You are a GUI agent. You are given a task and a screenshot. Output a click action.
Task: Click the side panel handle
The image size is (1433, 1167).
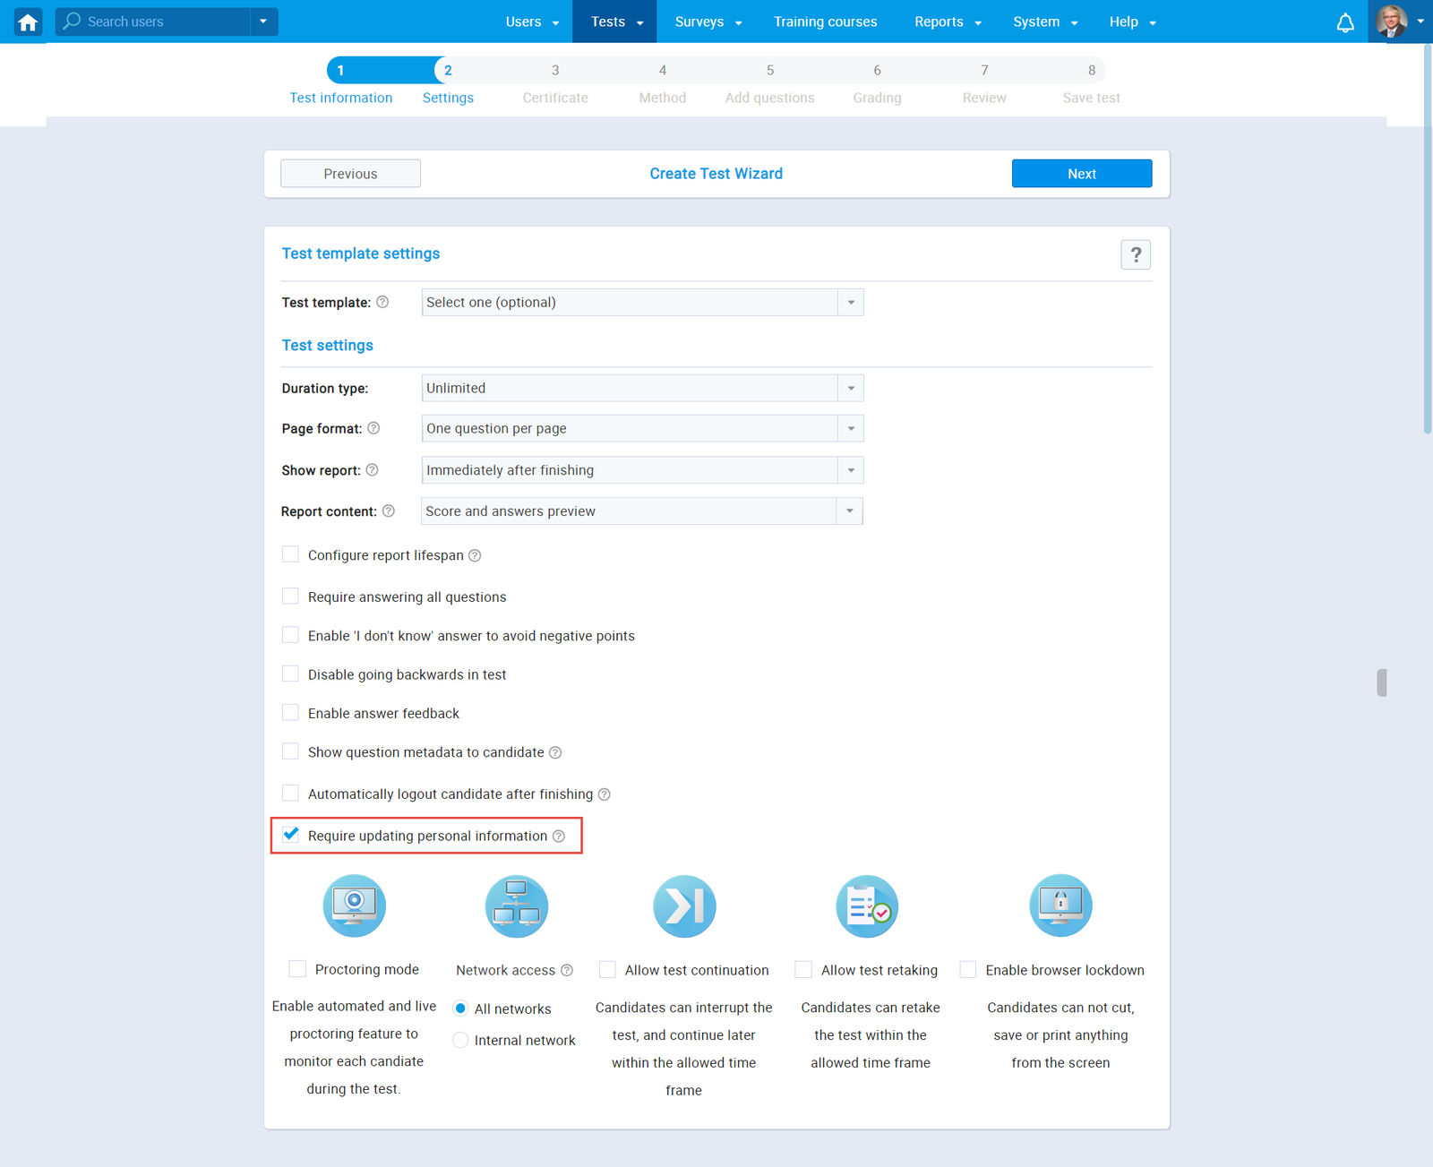pos(1382,682)
